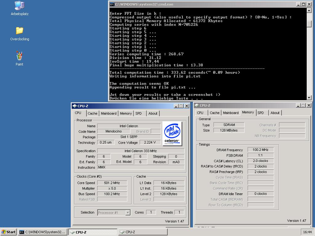The height and width of the screenshot is (236, 315).
Task: Click the CAS# Latency value 2.0 clocks
Action: click(x=261, y=161)
